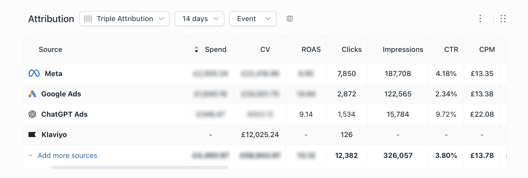This screenshot has height=178, width=528.
Task: Click the columns layout icon
Action: coord(290,19)
